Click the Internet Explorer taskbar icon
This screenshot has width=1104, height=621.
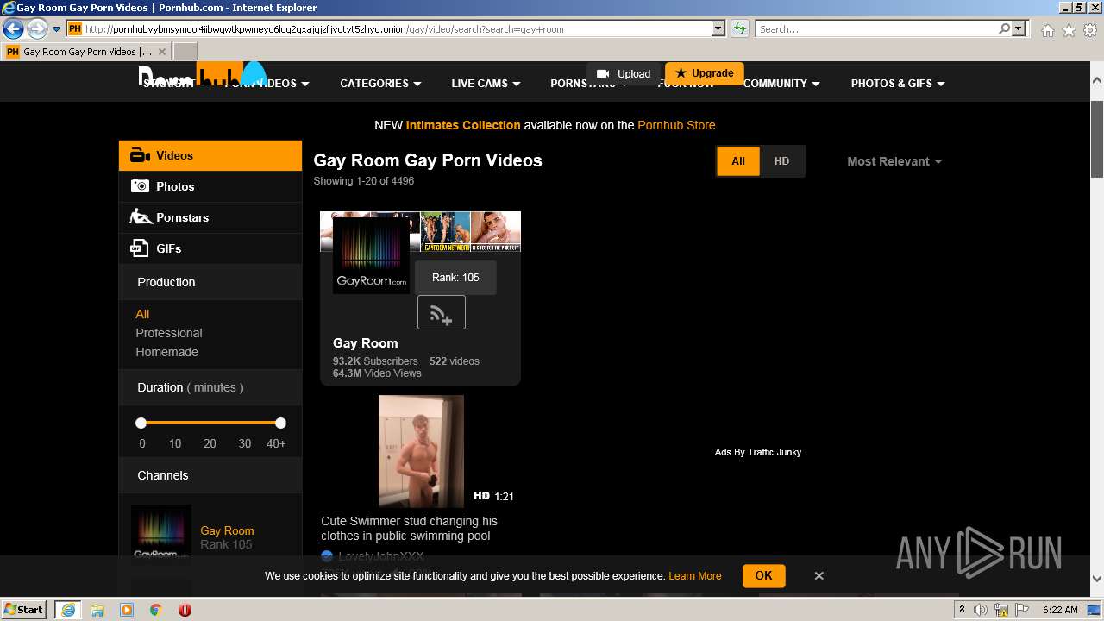tap(67, 610)
